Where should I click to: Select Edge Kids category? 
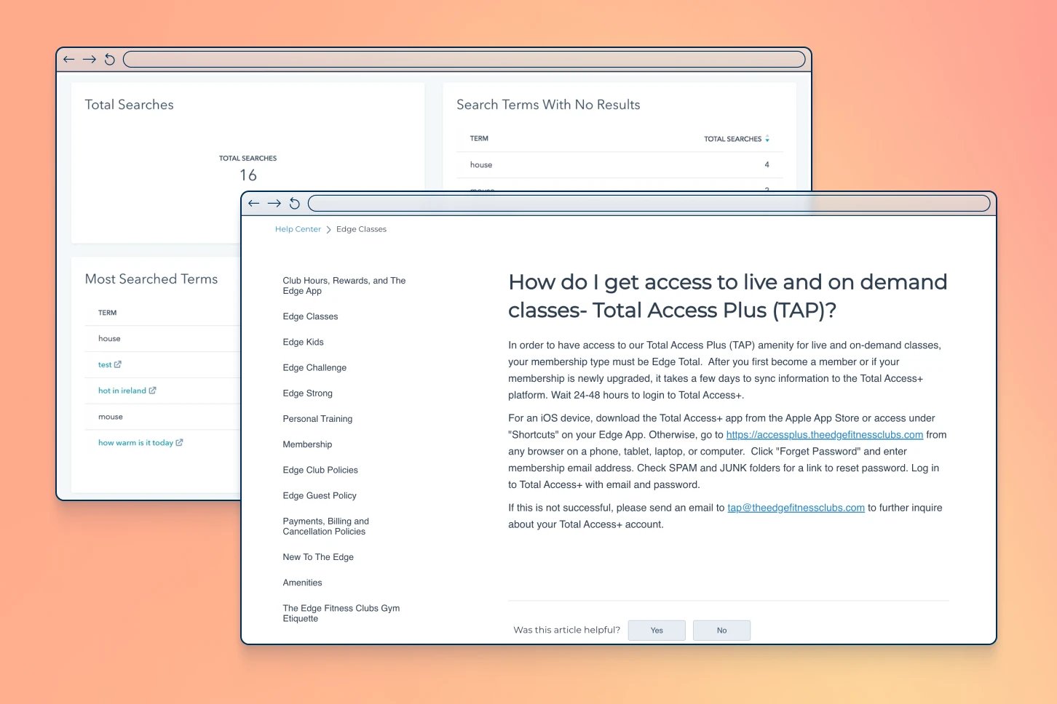point(303,342)
